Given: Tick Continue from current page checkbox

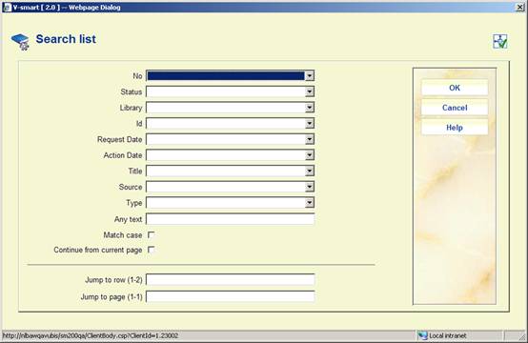Looking at the screenshot, I should click(152, 250).
